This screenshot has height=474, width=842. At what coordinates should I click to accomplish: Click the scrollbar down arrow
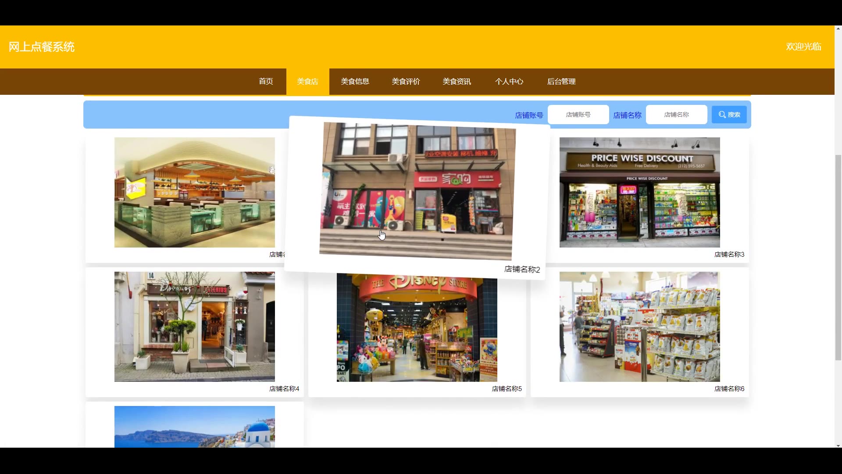(838, 445)
